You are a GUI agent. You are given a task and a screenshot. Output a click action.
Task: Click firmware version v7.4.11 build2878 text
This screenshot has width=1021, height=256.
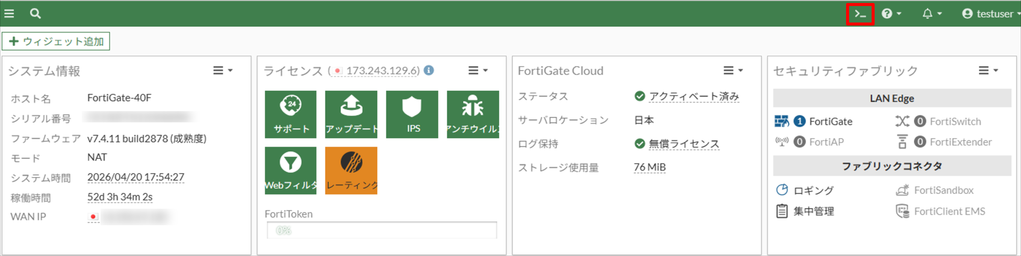[x=147, y=138]
